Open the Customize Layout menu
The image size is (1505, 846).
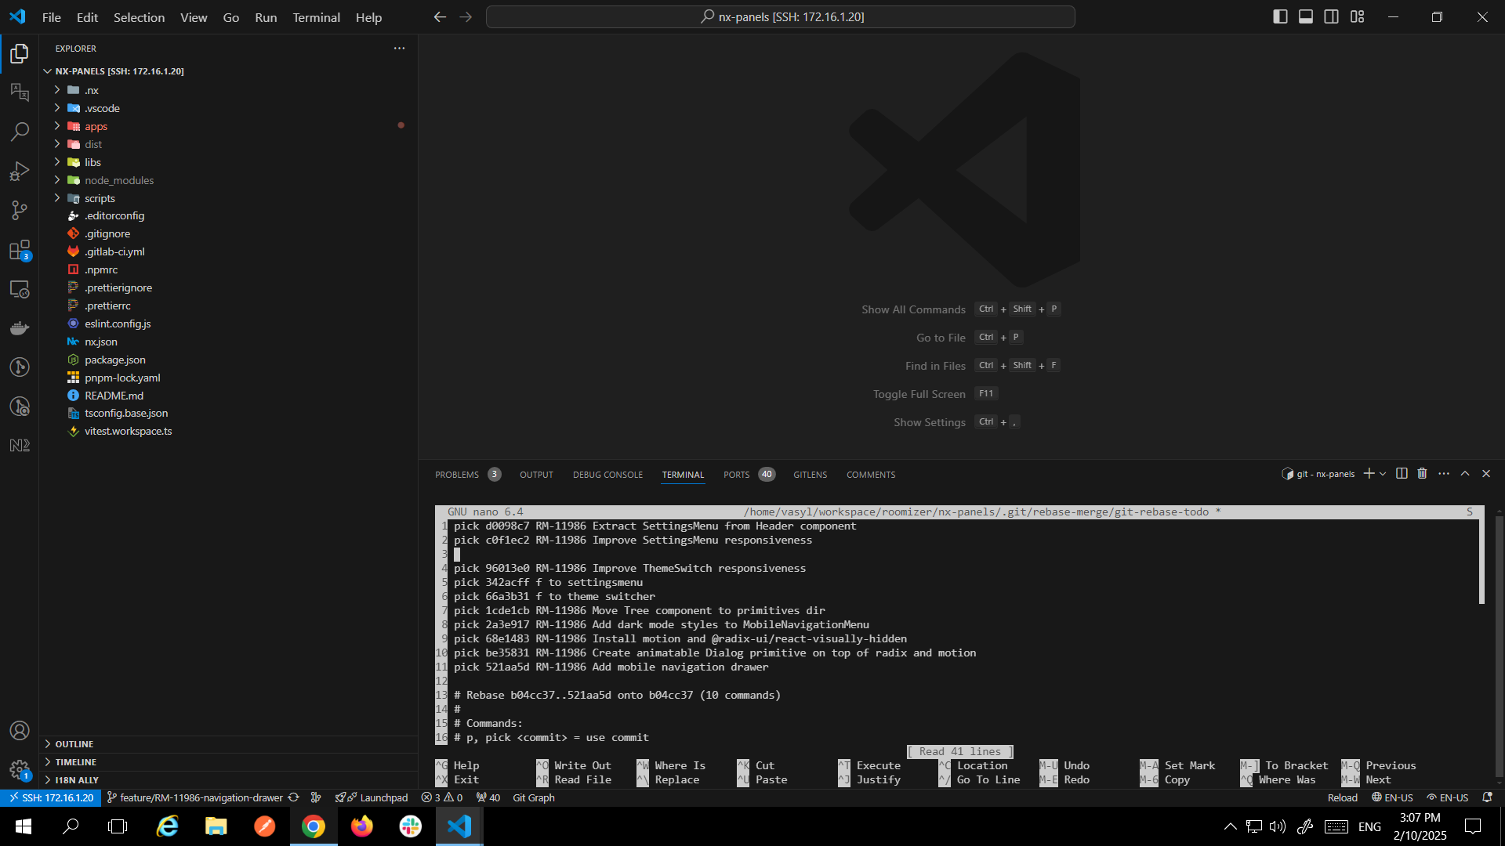(1358, 17)
